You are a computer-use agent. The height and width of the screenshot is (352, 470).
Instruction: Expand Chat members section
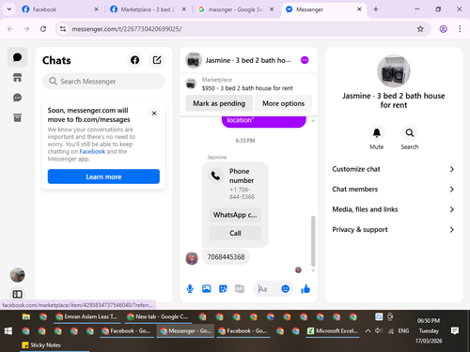pos(393,190)
